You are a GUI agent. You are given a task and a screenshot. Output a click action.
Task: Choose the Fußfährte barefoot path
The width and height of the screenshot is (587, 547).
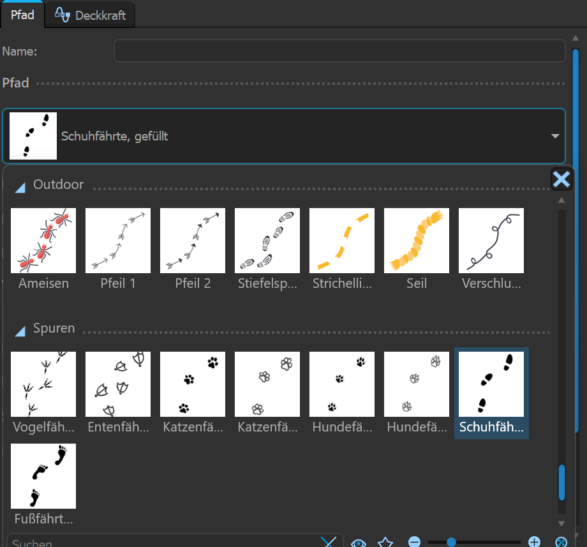tap(43, 476)
